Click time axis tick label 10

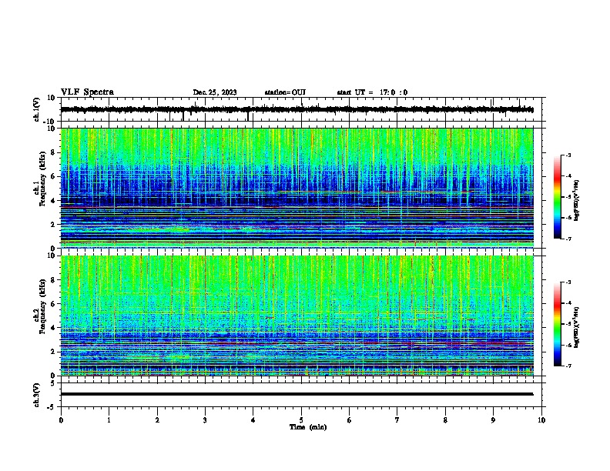(541, 420)
